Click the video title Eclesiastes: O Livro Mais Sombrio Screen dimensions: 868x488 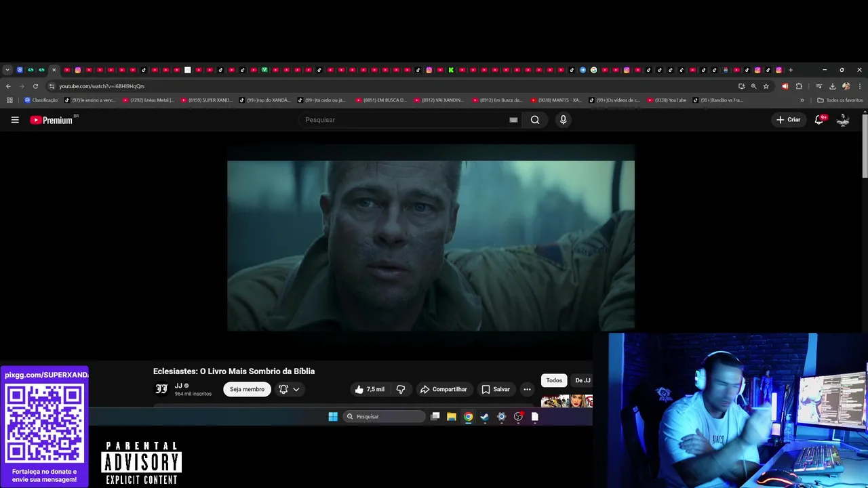tap(234, 371)
